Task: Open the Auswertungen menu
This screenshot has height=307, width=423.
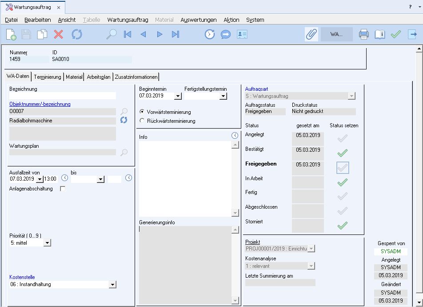Action: point(198,20)
